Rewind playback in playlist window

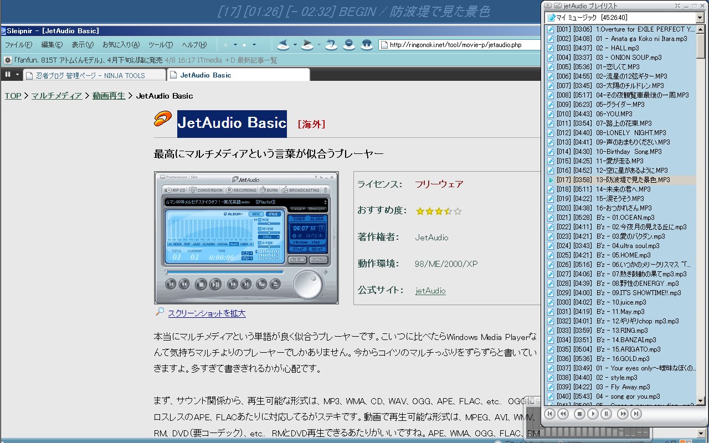point(563,414)
